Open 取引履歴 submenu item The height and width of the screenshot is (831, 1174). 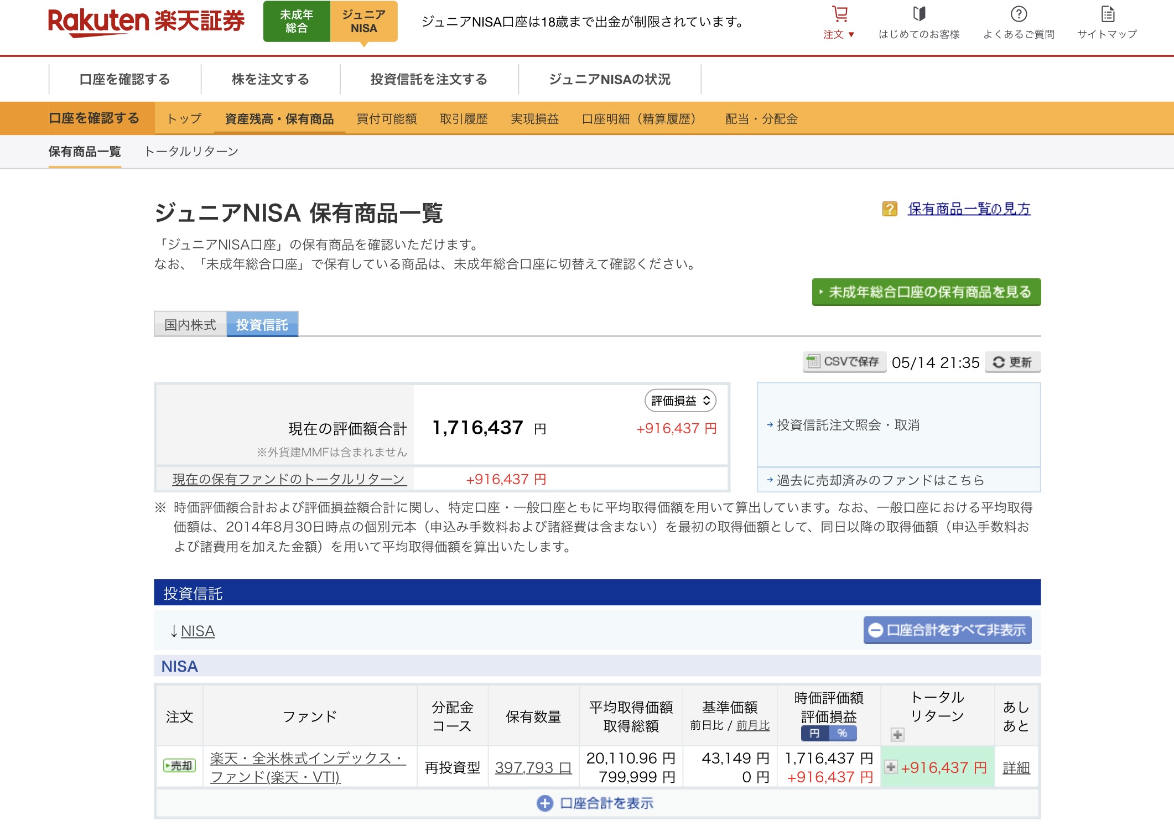coord(464,118)
